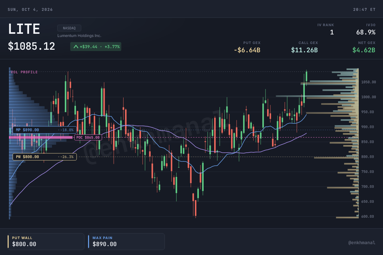The width and height of the screenshot is (383, 255).
Task: Select the NET GEX label
Action: [x=367, y=43]
